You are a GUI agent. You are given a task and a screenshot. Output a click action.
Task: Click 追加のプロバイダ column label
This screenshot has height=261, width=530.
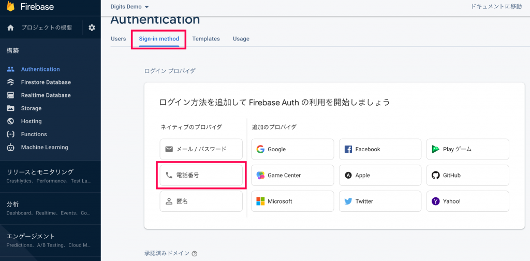274,127
